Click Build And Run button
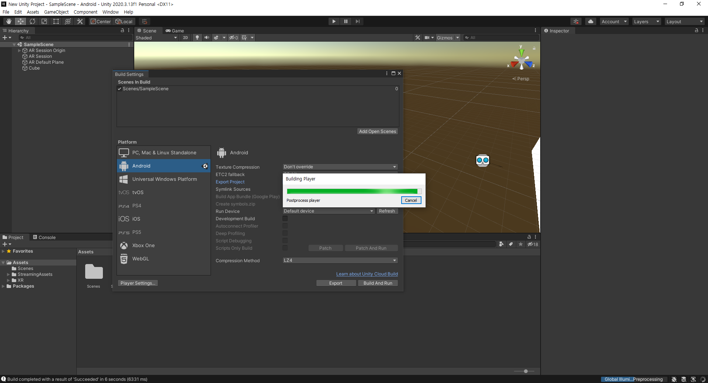708x383 pixels. point(378,283)
